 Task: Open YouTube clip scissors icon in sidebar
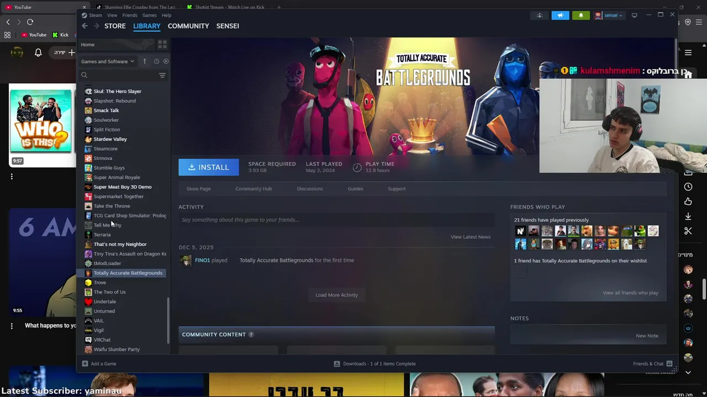tap(688, 231)
